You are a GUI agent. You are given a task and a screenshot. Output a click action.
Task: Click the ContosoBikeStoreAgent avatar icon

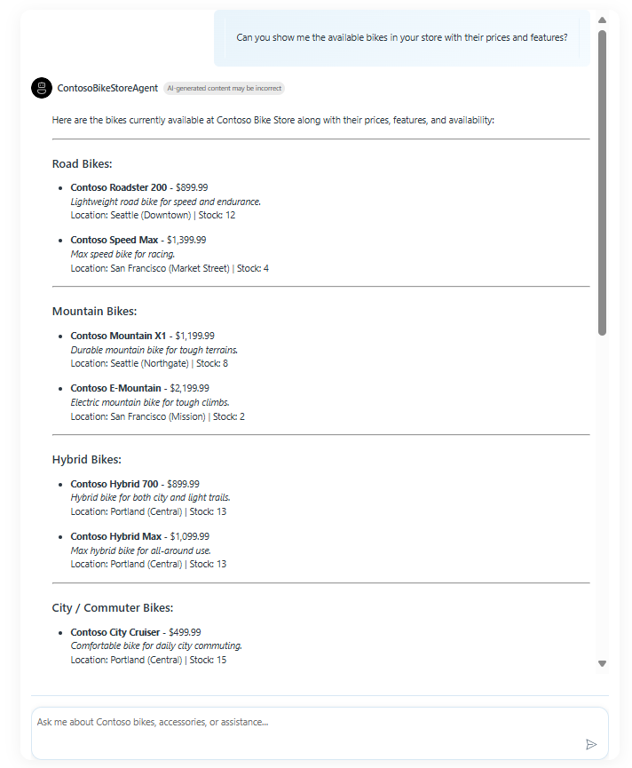(41, 88)
